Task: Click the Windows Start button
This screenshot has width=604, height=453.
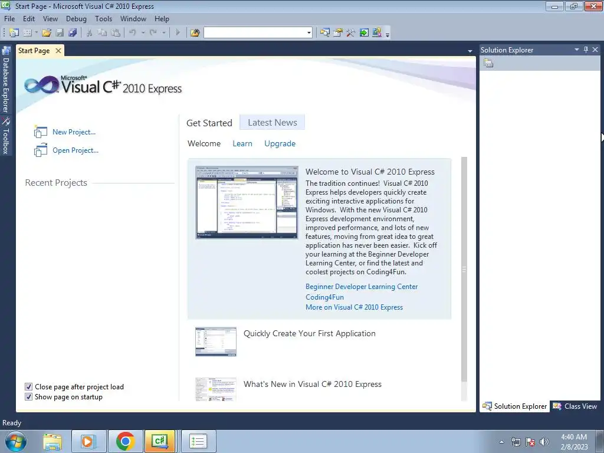Action: pyautogui.click(x=16, y=441)
